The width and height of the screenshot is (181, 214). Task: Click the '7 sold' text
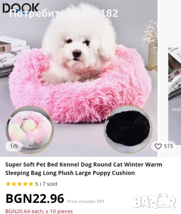pyautogui.click(x=49, y=184)
